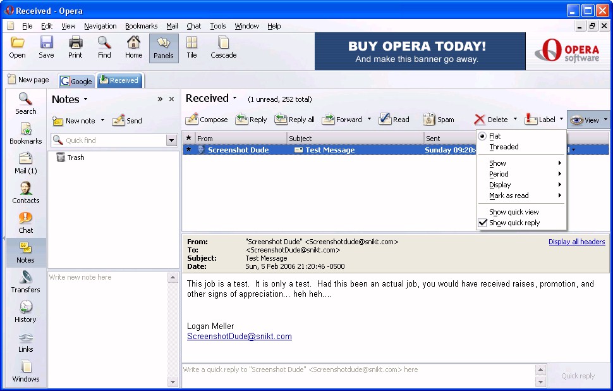Open the Delete button dropdown arrow
This screenshot has width=613, height=391.
pos(515,119)
